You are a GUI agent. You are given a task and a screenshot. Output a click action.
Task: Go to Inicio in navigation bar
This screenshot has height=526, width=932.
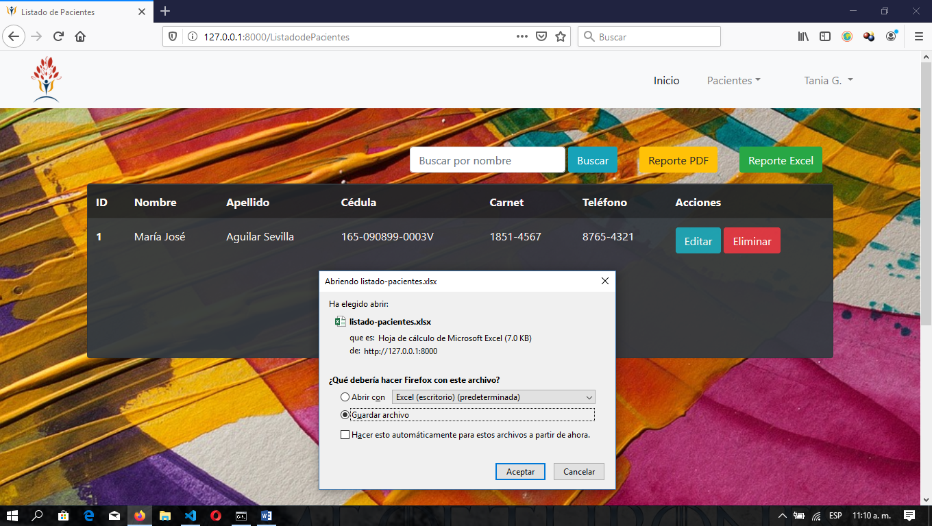[x=666, y=81]
